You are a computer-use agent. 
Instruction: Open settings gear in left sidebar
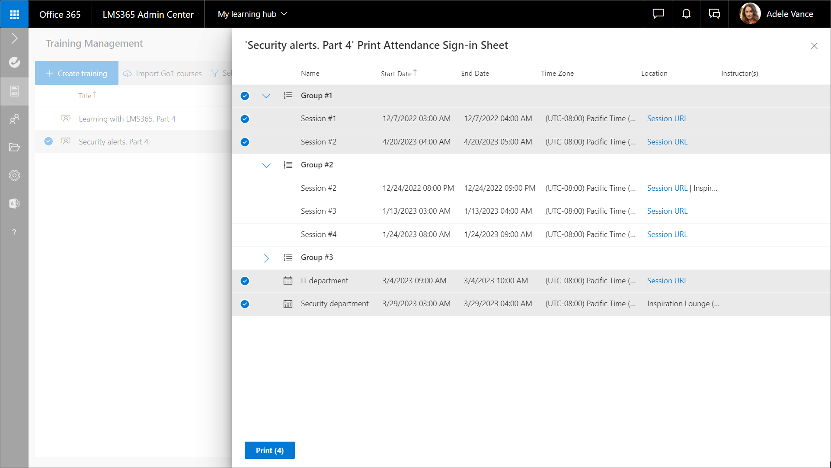click(14, 175)
